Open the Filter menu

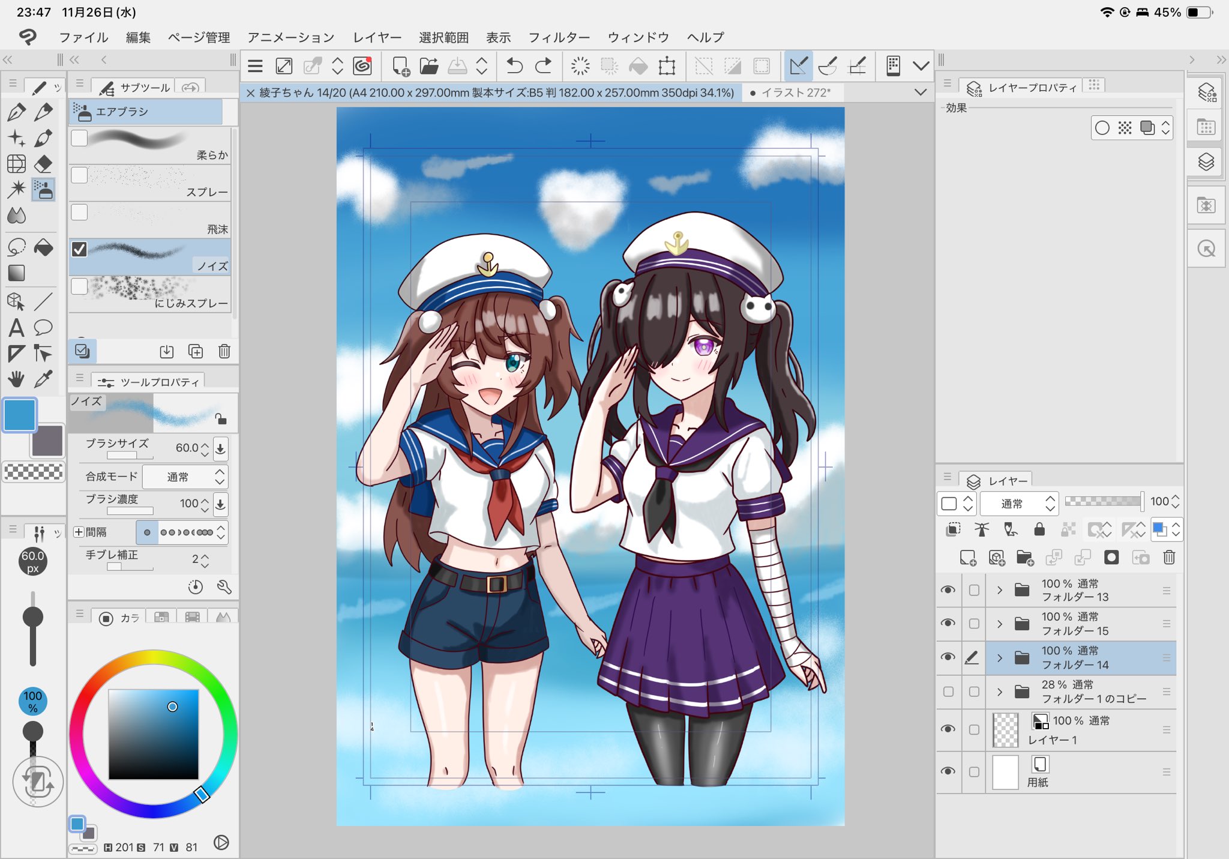558,37
